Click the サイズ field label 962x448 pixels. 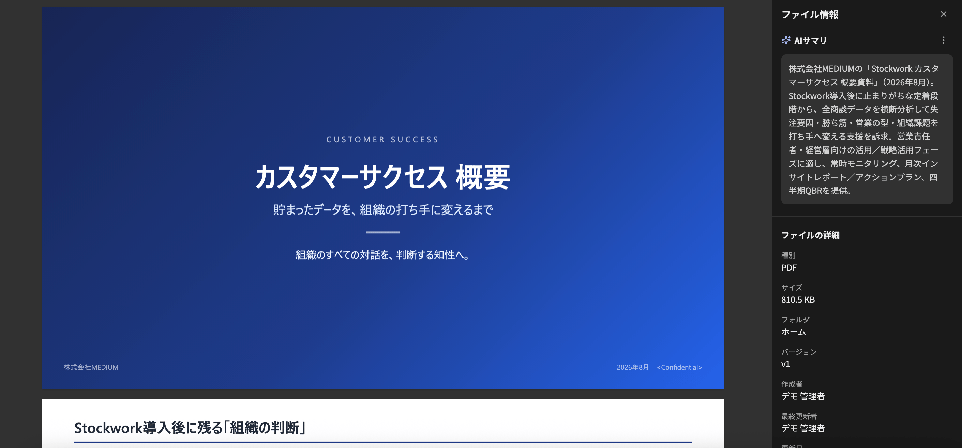(792, 288)
